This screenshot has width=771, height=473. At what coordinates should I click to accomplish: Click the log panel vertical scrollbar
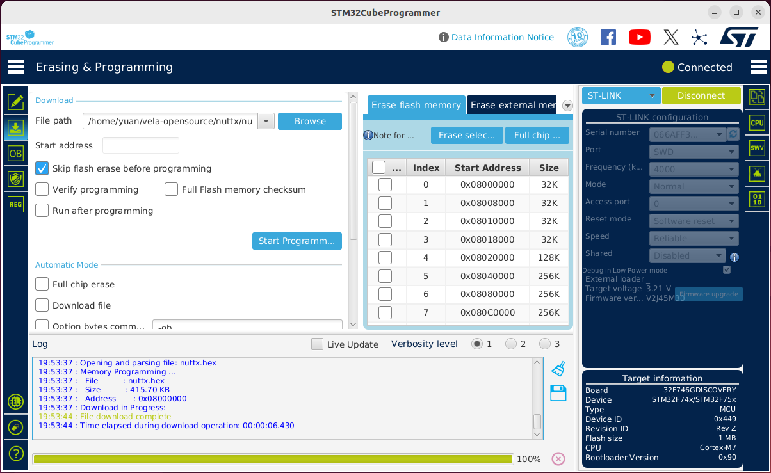point(537,399)
